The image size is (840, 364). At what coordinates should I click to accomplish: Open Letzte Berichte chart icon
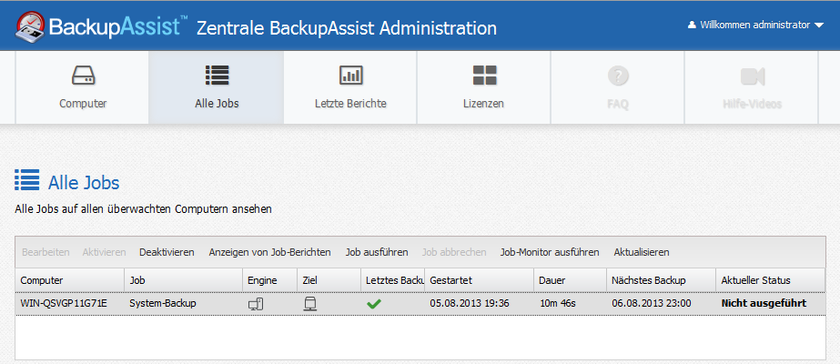[350, 76]
